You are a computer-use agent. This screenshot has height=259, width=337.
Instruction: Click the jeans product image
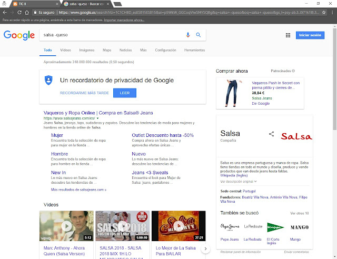[x=233, y=93]
